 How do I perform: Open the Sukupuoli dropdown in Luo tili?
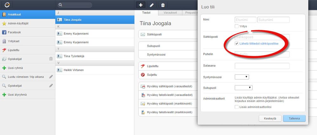243,88
